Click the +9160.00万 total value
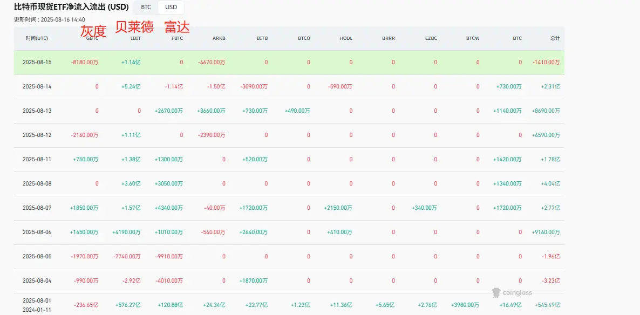This screenshot has height=315, width=640. (x=546, y=232)
